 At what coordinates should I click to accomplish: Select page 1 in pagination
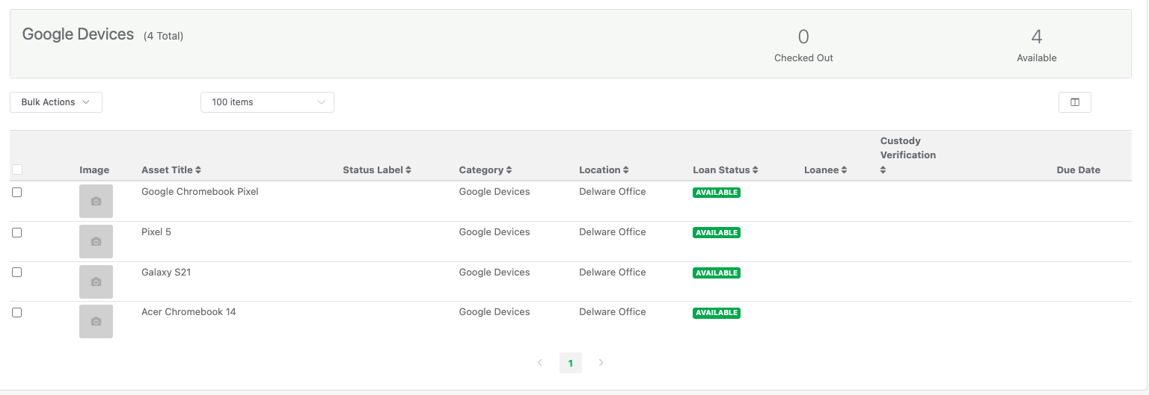570,363
